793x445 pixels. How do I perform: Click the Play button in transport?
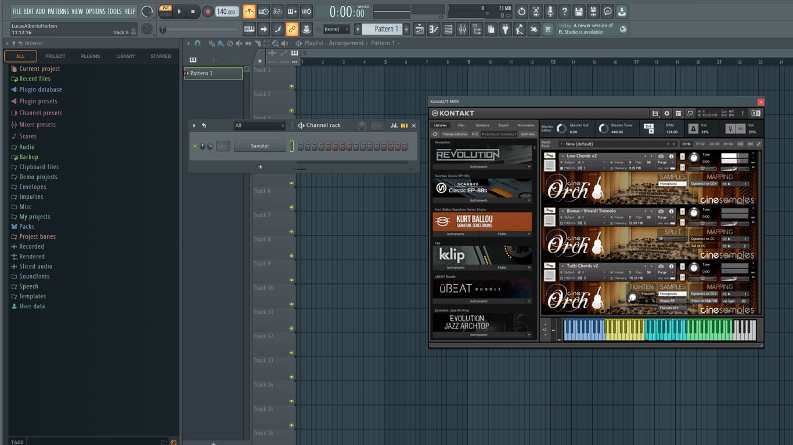point(179,12)
